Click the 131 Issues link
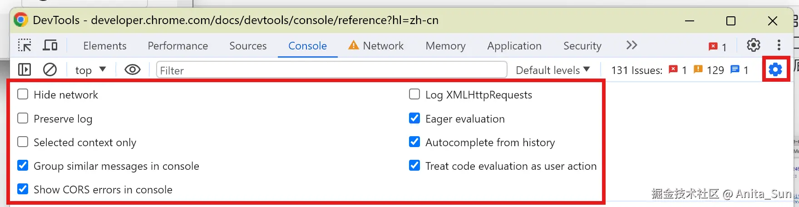This screenshot has height=207, width=799. (636, 70)
